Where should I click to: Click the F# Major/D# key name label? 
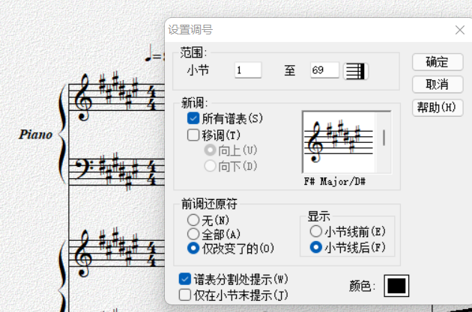(334, 182)
